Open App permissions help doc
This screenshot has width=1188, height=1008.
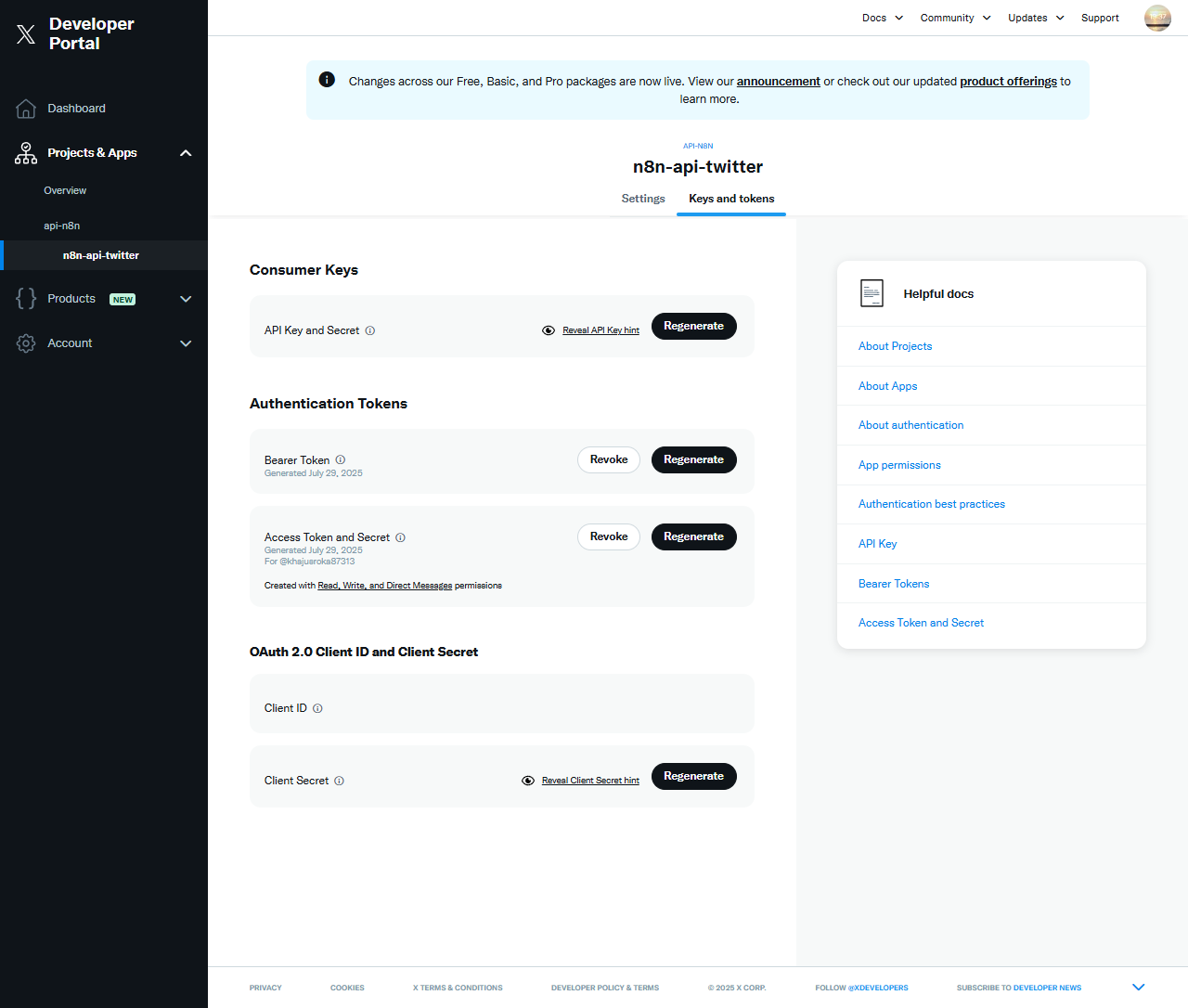point(899,465)
